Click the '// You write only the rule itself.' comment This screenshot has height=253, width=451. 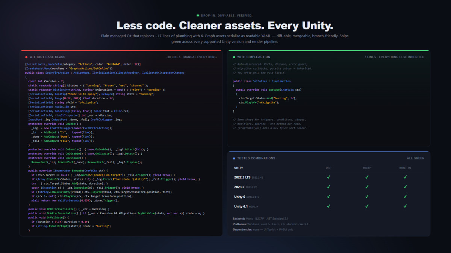260,73
